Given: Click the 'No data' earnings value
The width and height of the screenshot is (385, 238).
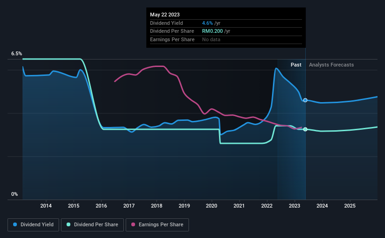Looking at the screenshot, I should pos(211,39).
